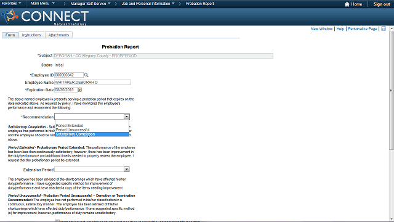This screenshot has height=222, width=394.
Task: Open the Expiration Date calendar picker
Action: (x=80, y=90)
